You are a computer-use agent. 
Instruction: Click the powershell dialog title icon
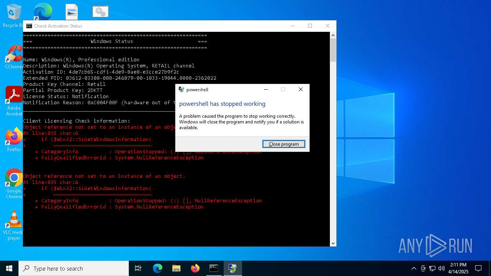coord(181,90)
